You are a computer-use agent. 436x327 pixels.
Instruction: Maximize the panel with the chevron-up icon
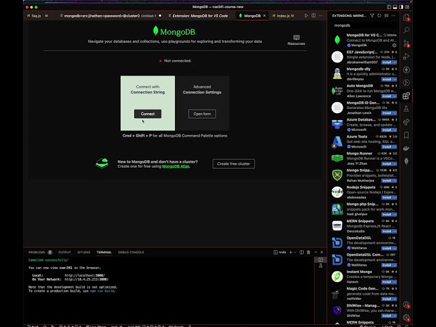pyautogui.click(x=315, y=252)
